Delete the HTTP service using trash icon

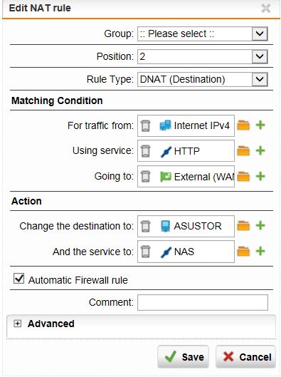tap(145, 151)
